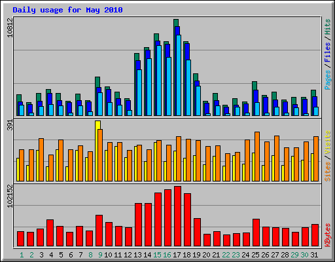The width and height of the screenshot is (335, 262).
Task: Choose the cyan Pages bar for day 18
Action: pyautogui.click(x=188, y=88)
